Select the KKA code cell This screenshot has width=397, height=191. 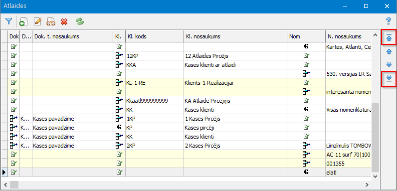[155, 65]
